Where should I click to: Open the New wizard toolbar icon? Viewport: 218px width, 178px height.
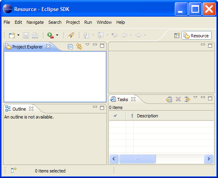[12, 35]
